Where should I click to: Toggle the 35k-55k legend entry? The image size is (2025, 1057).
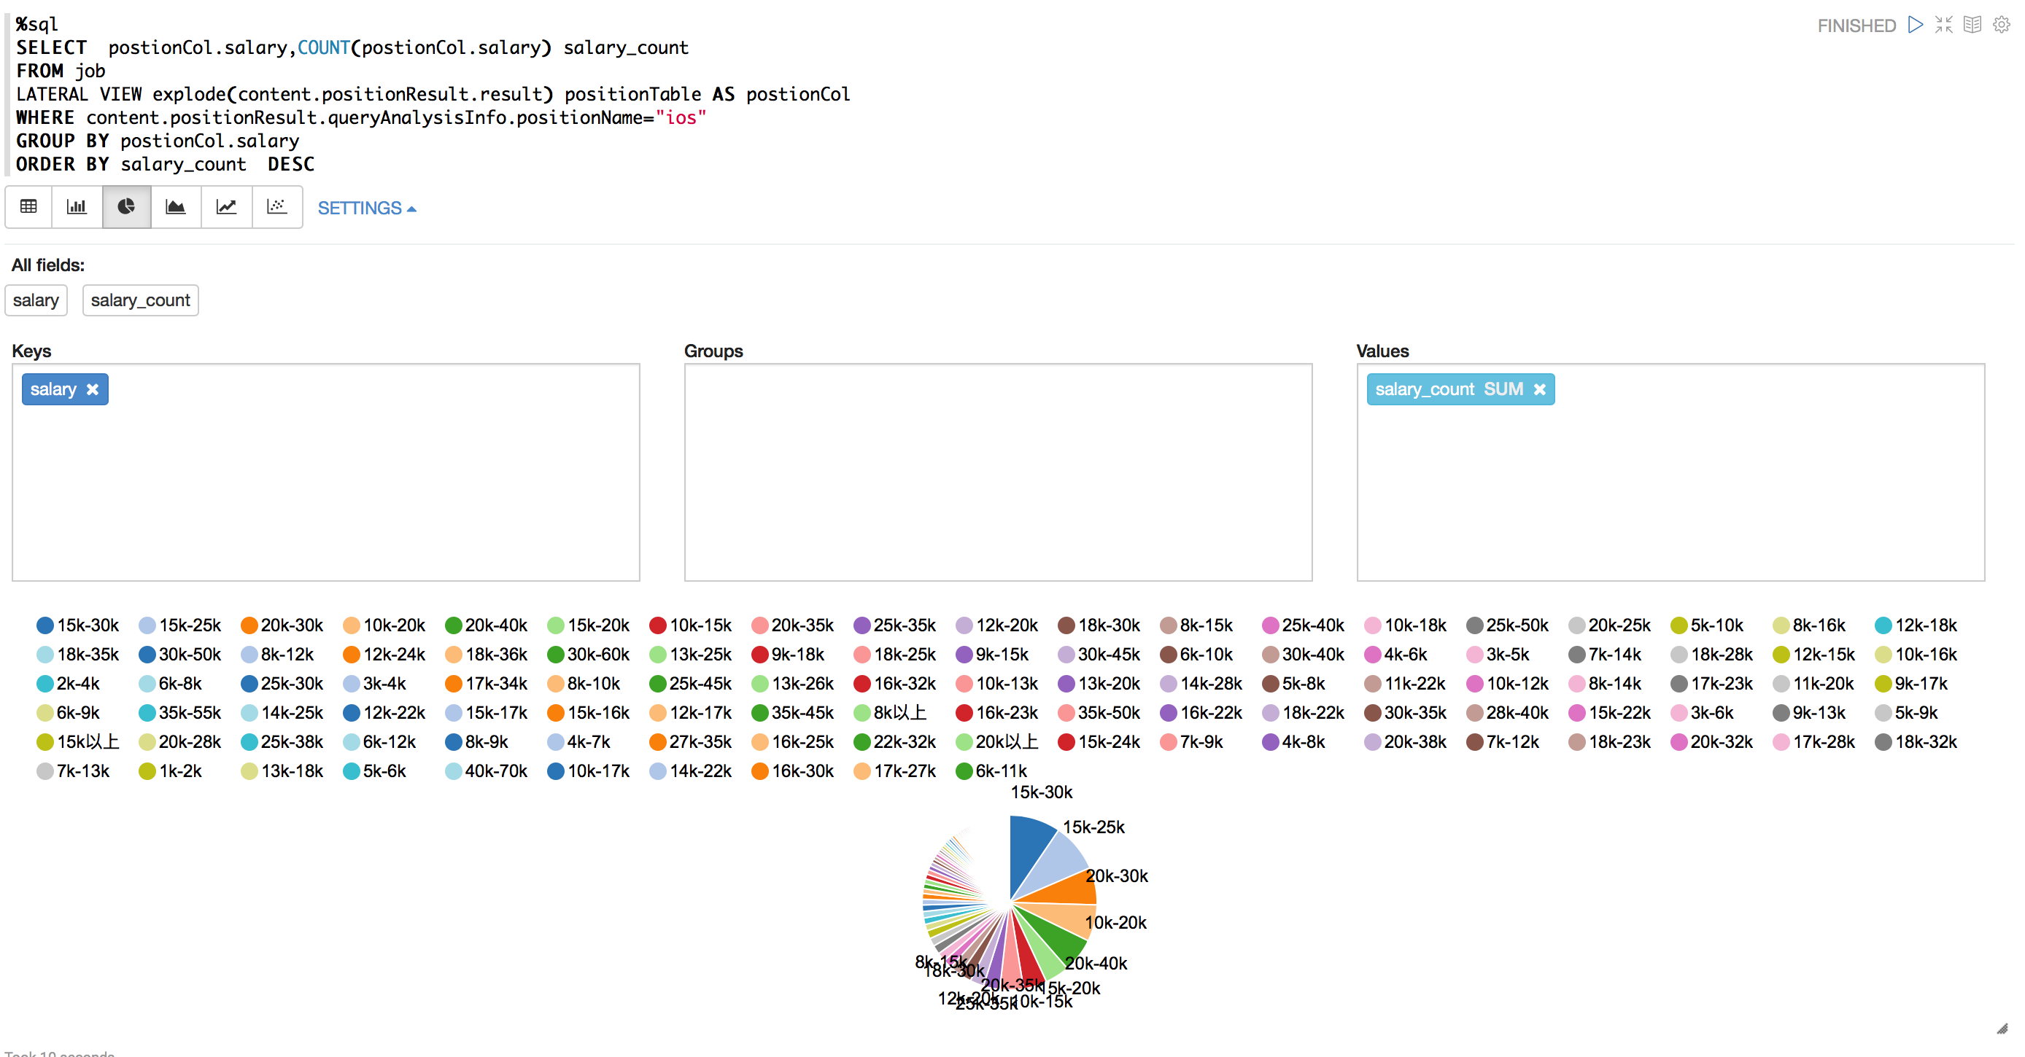(180, 713)
